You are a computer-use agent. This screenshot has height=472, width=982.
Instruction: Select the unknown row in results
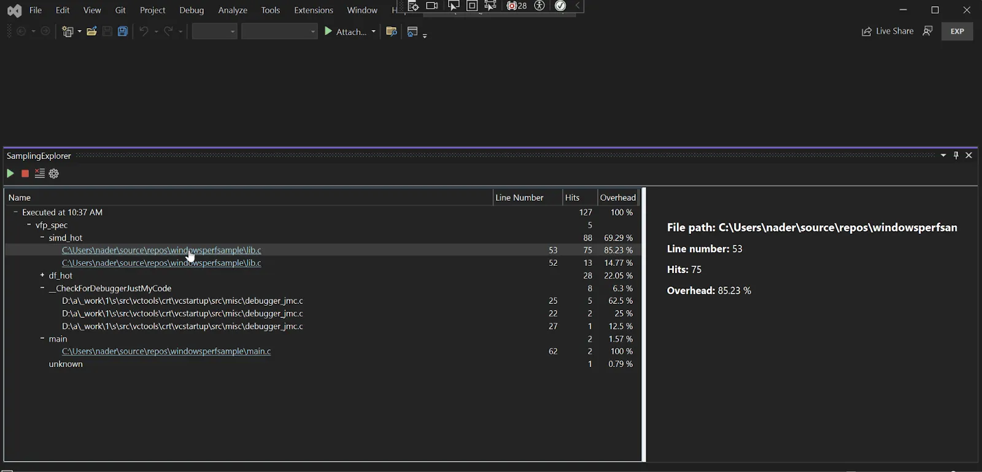pos(66,364)
